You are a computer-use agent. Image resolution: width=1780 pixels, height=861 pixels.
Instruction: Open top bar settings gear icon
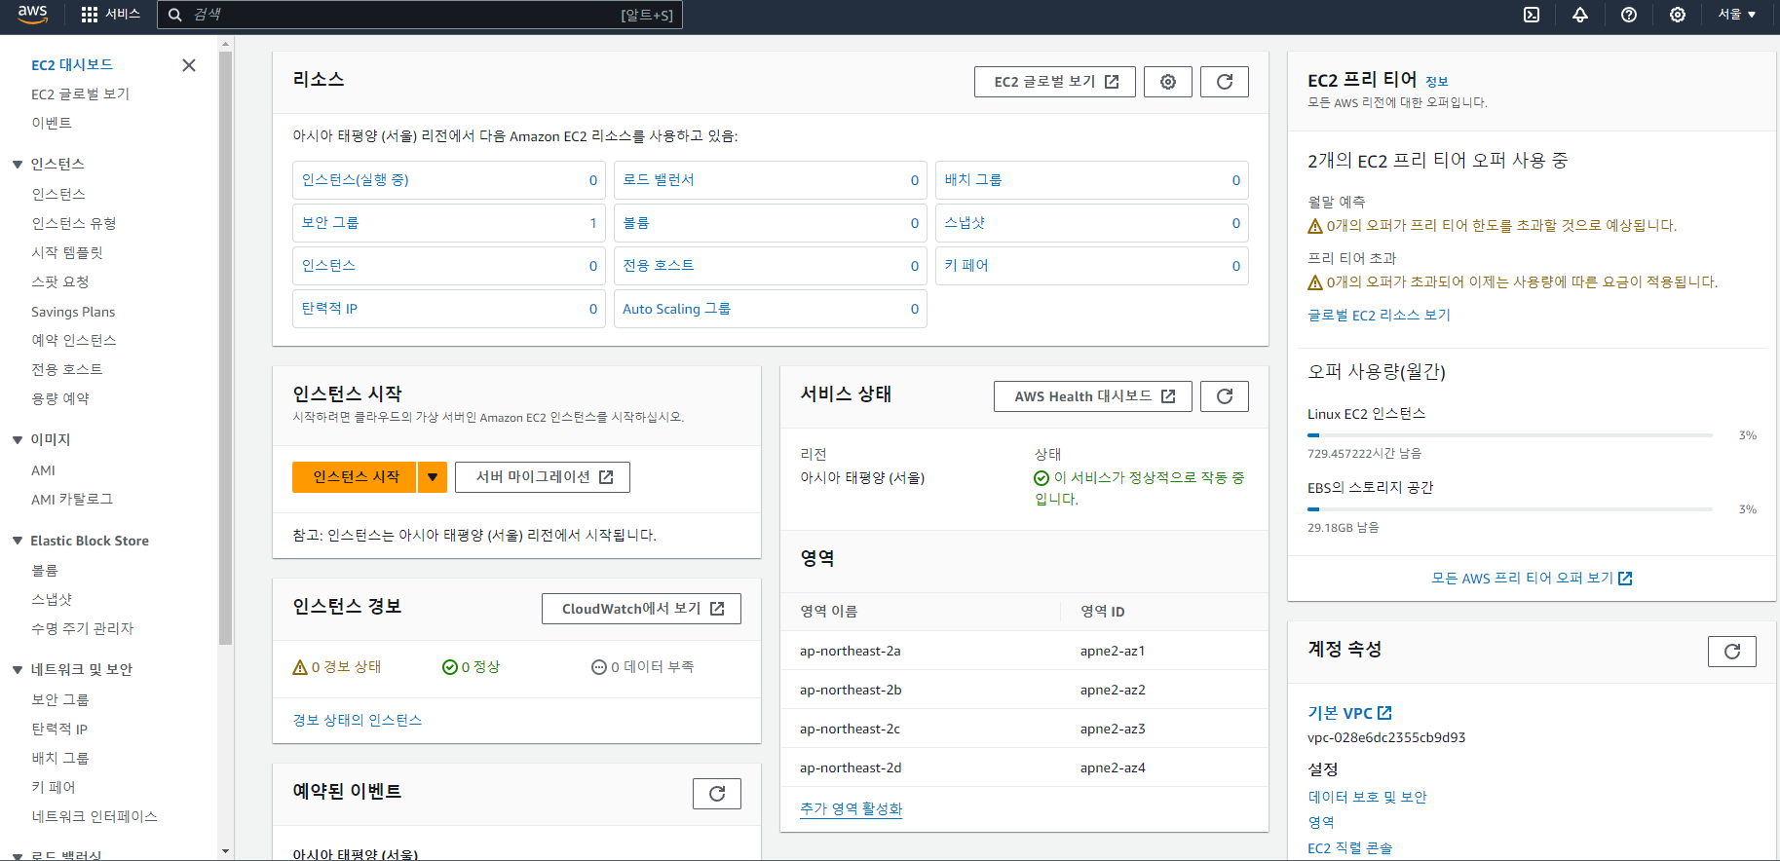coord(1678,15)
